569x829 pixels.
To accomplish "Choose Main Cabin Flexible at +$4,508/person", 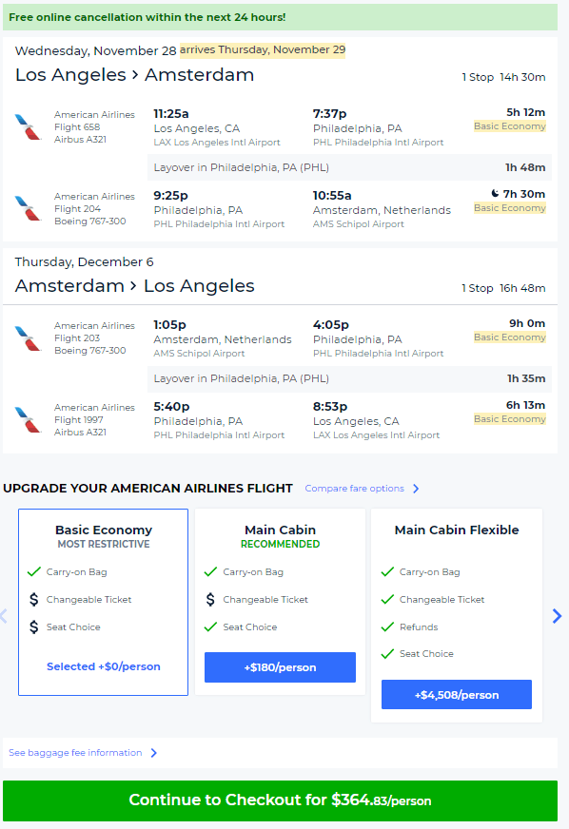I will point(456,694).
